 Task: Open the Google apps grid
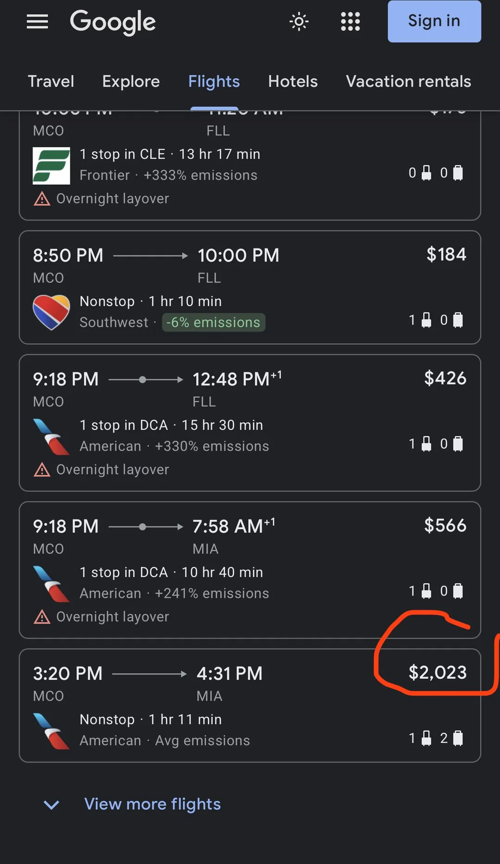pyautogui.click(x=350, y=21)
